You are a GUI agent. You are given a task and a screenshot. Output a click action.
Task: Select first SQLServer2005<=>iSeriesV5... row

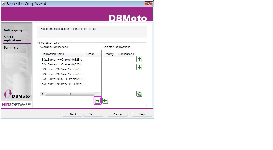[62, 69]
